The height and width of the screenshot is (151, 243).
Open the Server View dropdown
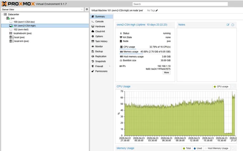43,9
